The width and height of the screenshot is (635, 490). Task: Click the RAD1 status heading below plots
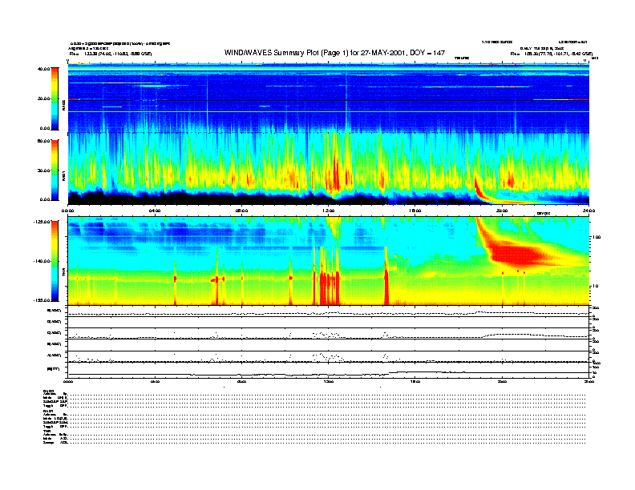[x=49, y=412]
